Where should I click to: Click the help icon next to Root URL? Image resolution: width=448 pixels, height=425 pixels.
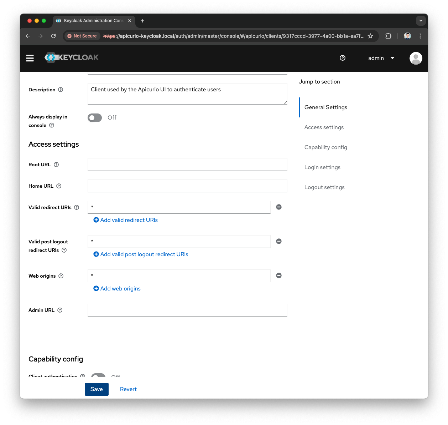click(56, 165)
